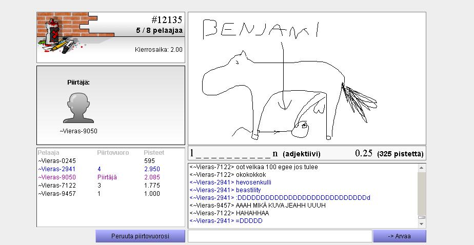This screenshot has width=474, height=245.
Task: Click the BENJAMI text on the drawing canvas
Action: pos(261,29)
